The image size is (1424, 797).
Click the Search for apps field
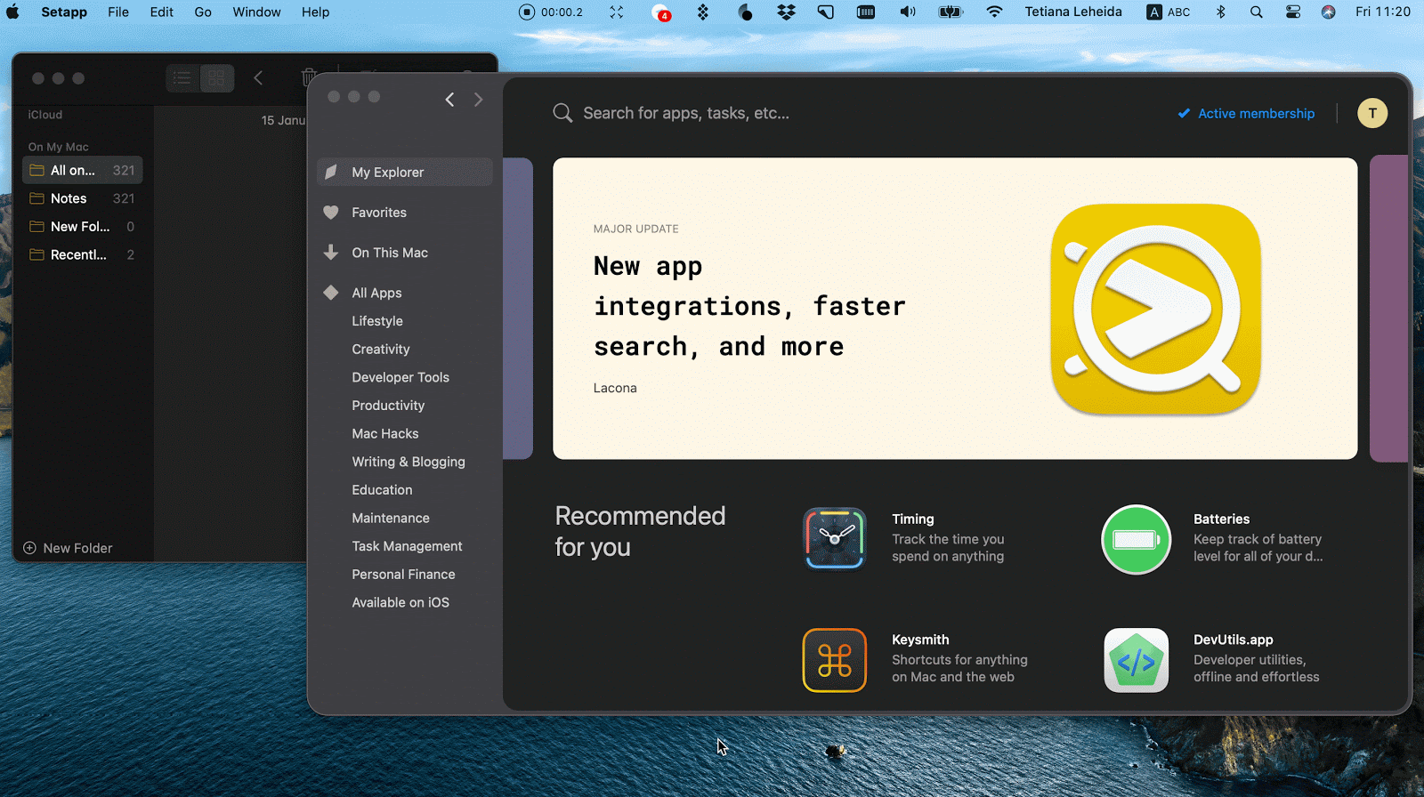point(686,113)
